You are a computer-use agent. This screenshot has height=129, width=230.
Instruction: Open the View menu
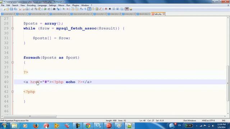23,5
